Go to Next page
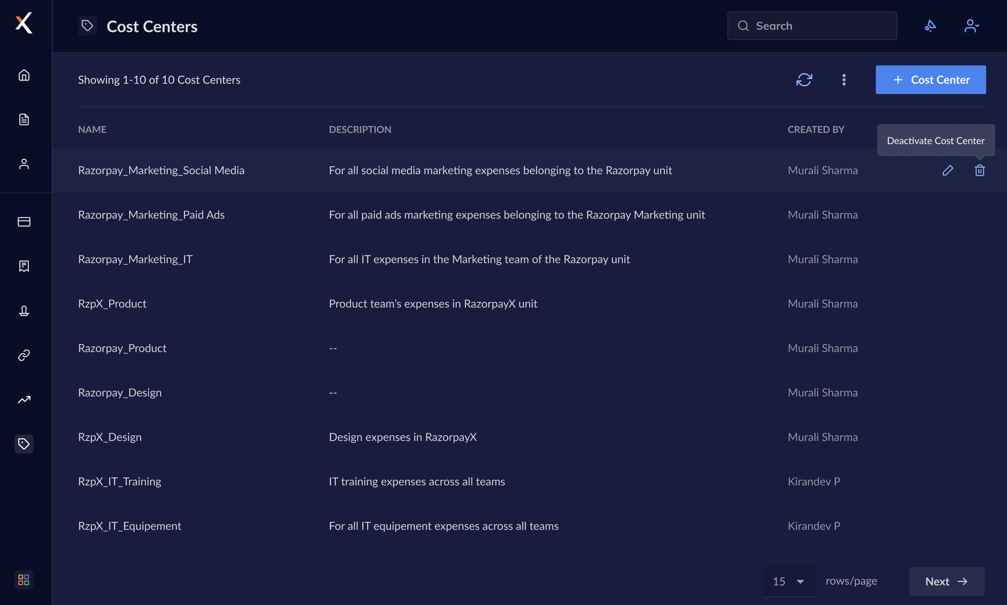Image resolution: width=1007 pixels, height=605 pixels. (947, 581)
